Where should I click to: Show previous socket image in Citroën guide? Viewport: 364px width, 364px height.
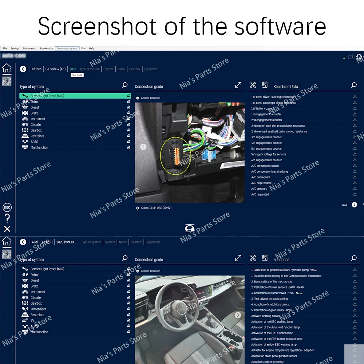[143, 147]
